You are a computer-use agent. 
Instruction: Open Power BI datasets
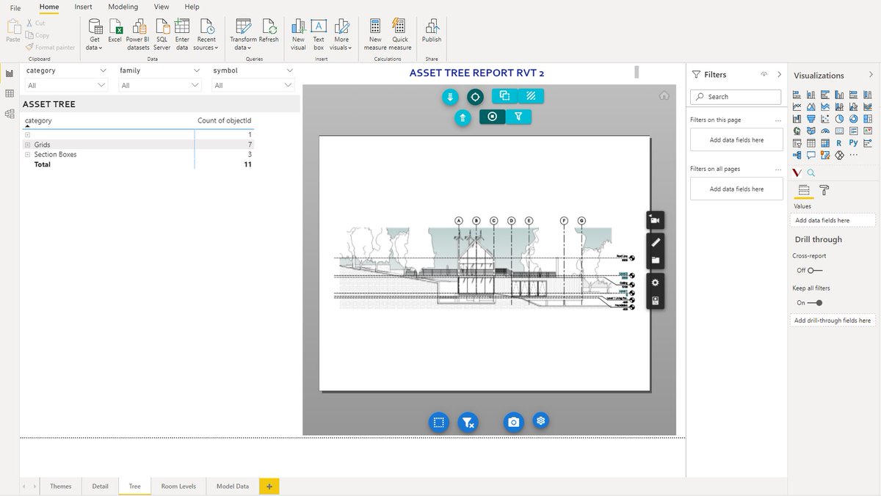tap(138, 33)
